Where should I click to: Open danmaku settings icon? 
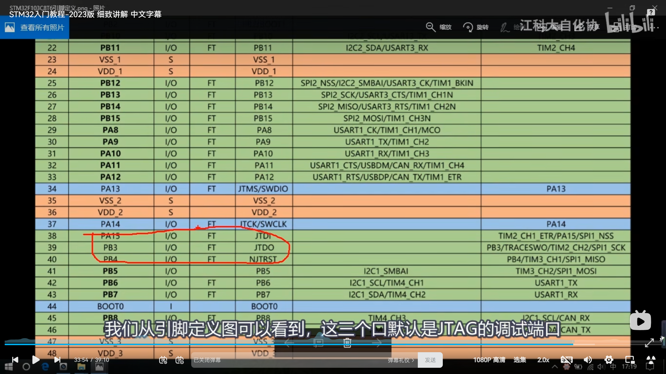[180, 360]
